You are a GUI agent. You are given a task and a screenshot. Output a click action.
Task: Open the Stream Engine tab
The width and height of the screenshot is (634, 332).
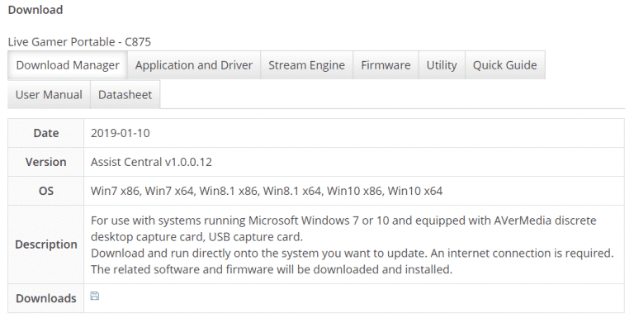306,65
